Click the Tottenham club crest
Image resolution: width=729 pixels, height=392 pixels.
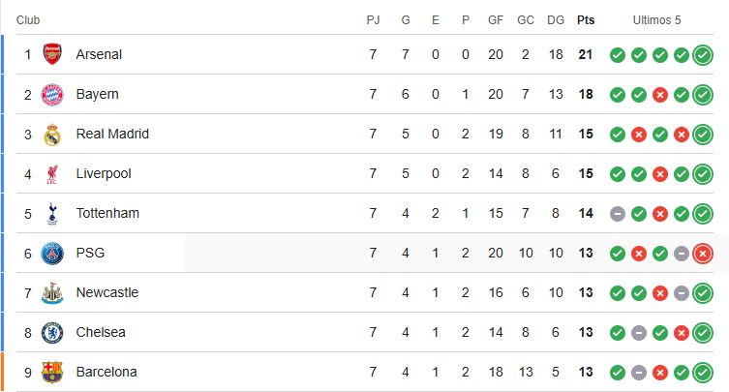[52, 214]
